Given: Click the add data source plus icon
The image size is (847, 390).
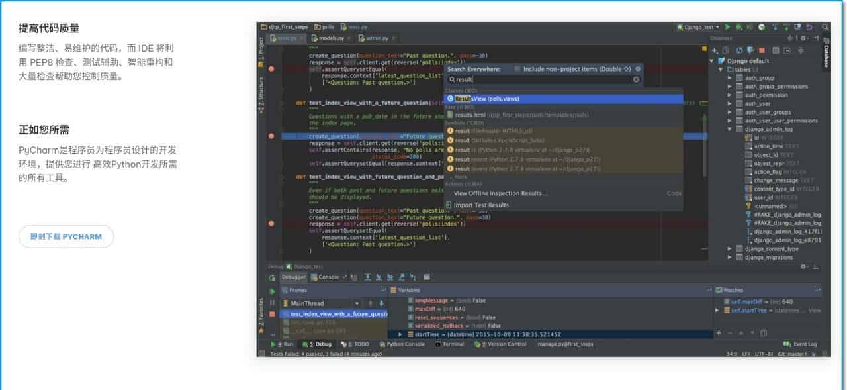Looking at the screenshot, I should [715, 50].
